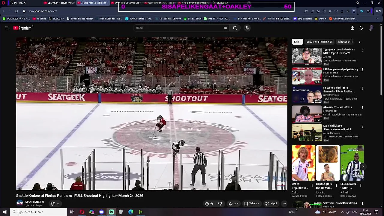Image resolution: width=384 pixels, height=216 pixels.
Task: Open Läskileiri jakso 8 video thumbnail
Action: 307,133
